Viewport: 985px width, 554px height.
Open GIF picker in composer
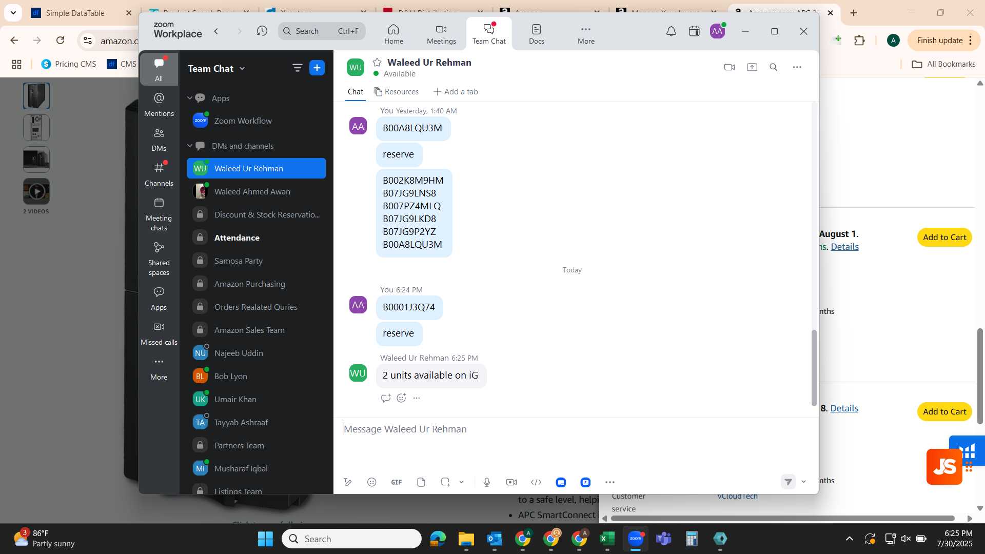397,482
